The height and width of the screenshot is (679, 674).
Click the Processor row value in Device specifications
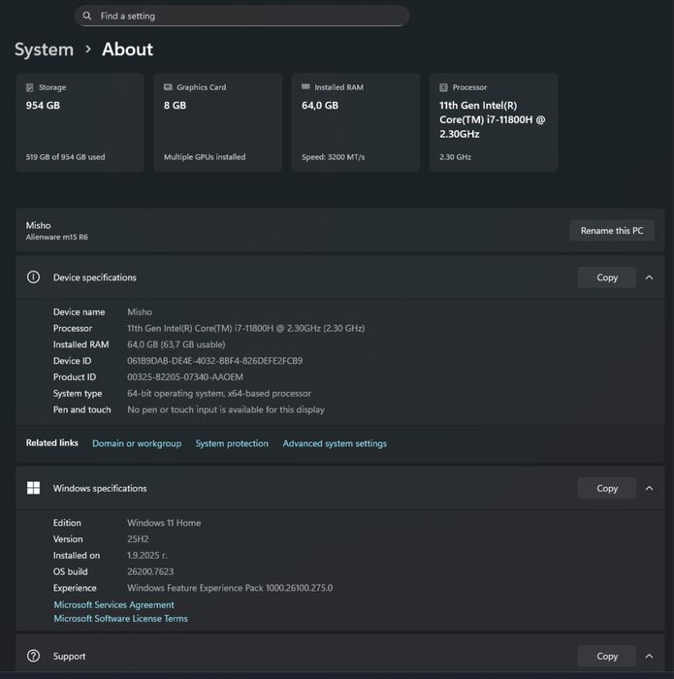(246, 328)
